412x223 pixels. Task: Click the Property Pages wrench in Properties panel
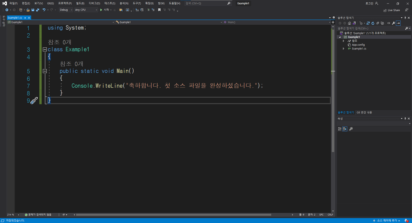click(351, 129)
